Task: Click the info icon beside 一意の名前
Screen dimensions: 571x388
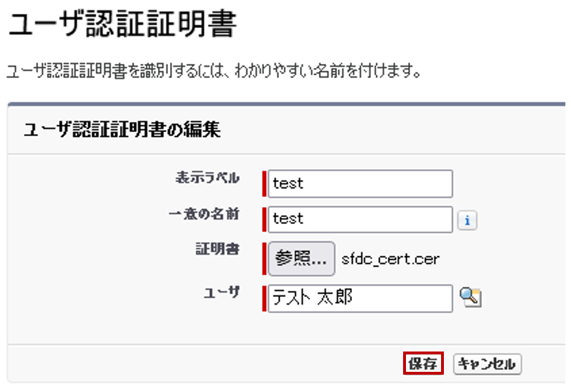Action: 467,220
